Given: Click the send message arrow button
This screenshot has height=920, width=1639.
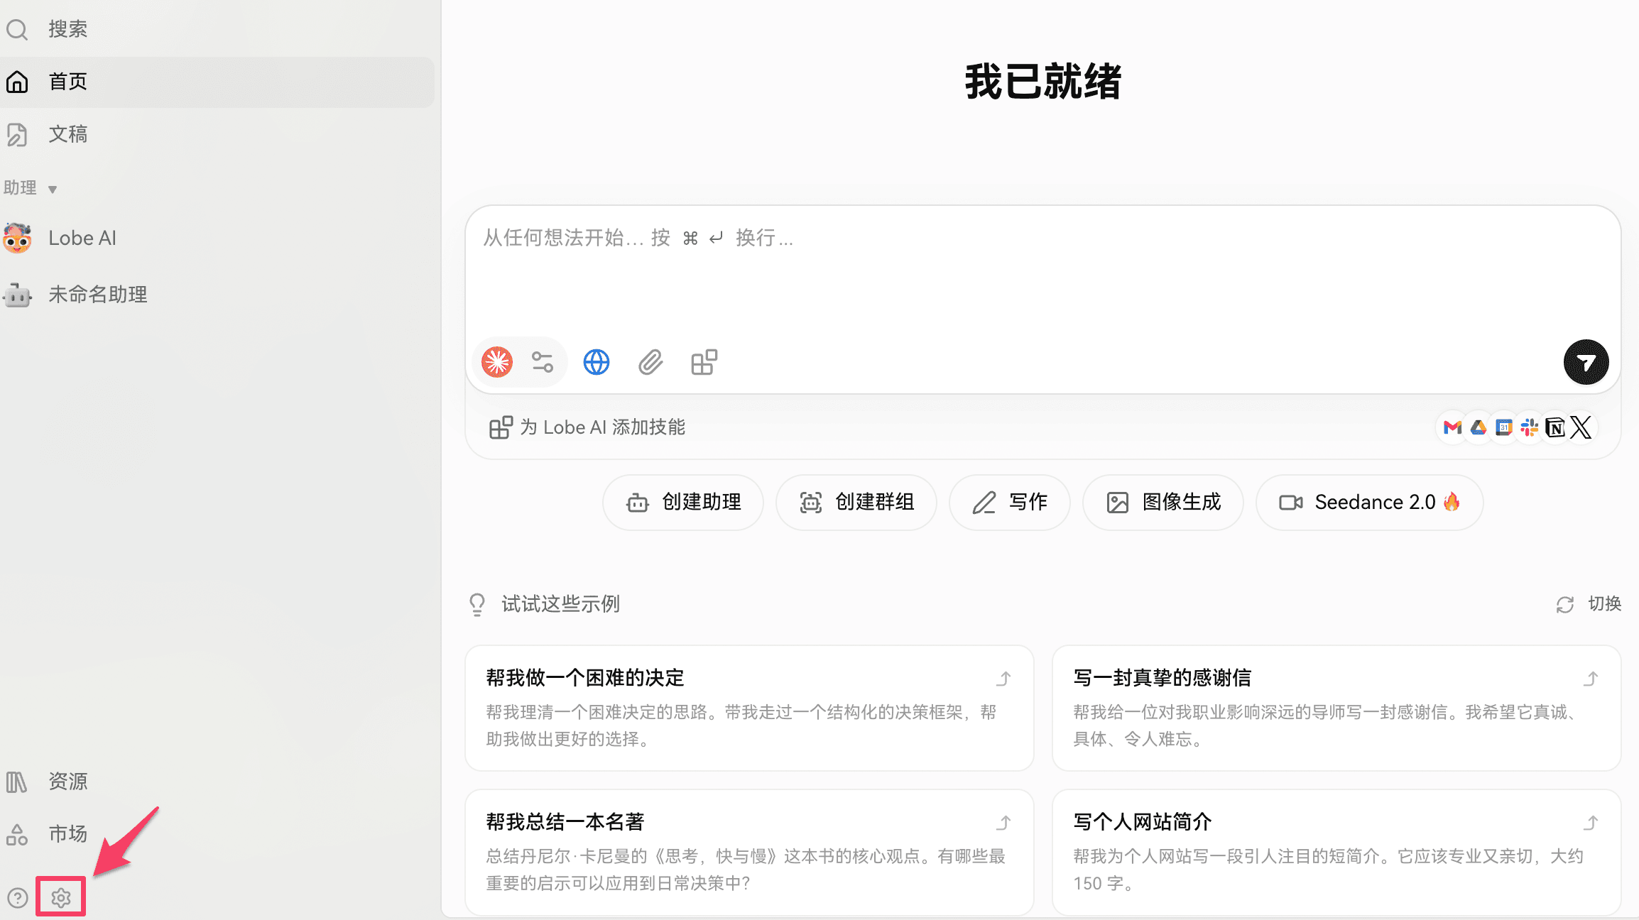Looking at the screenshot, I should pos(1586,361).
